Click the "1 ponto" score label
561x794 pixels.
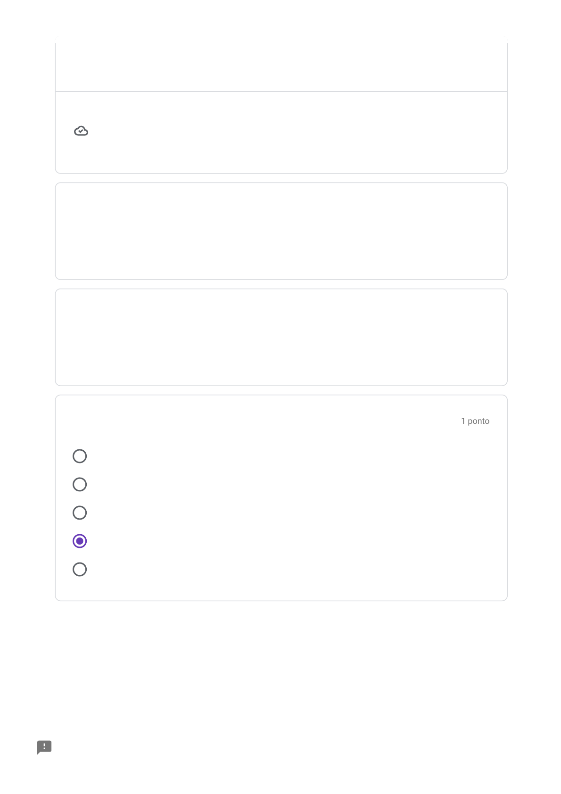point(475,421)
